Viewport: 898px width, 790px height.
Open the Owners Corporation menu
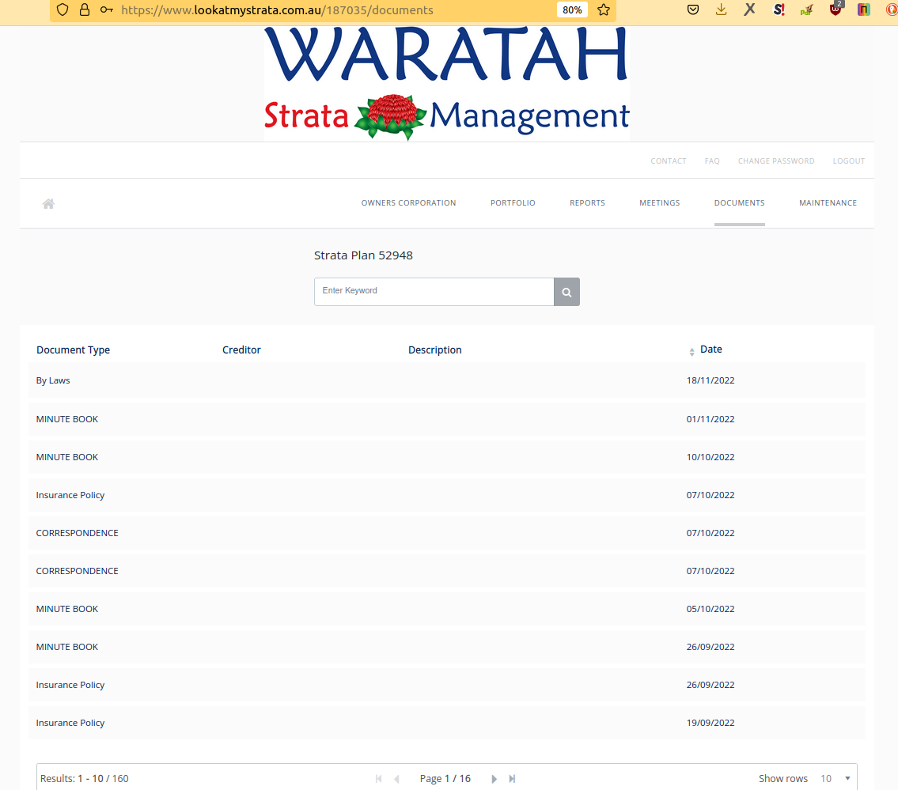[408, 203]
